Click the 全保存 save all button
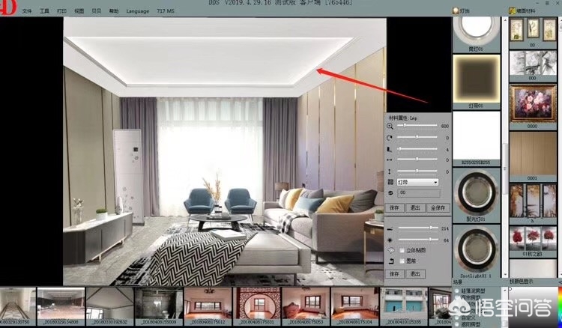 [437, 207]
